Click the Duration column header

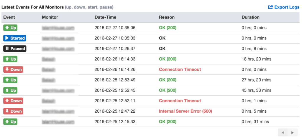[x=250, y=17]
